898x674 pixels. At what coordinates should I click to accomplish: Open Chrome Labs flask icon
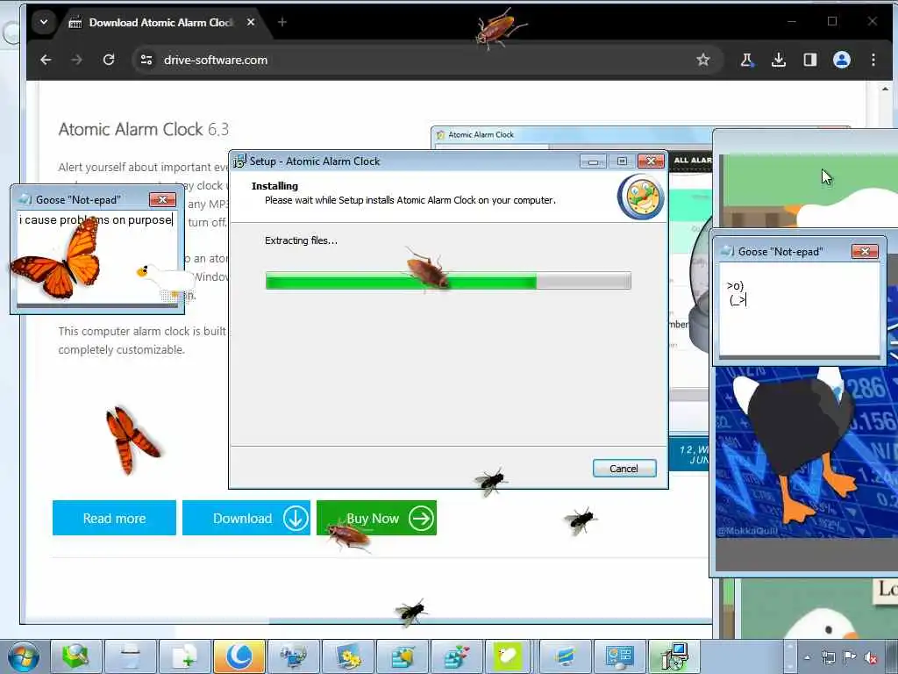coord(747,60)
